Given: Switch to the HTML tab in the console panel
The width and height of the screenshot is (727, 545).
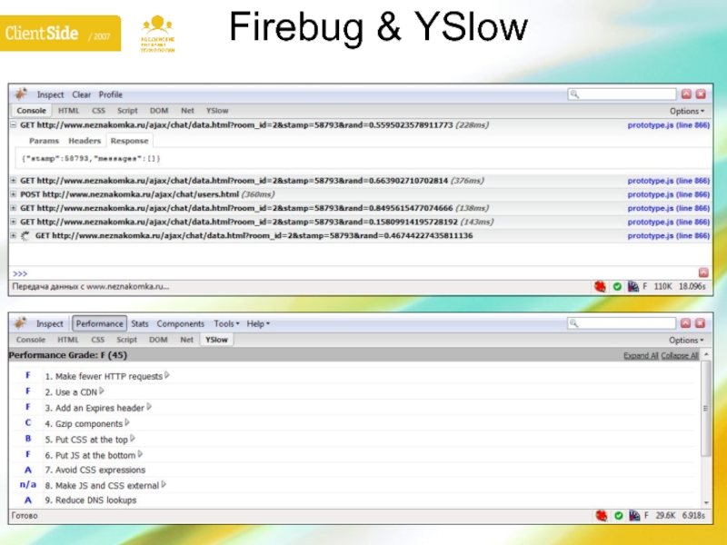Looking at the screenshot, I should point(69,111).
